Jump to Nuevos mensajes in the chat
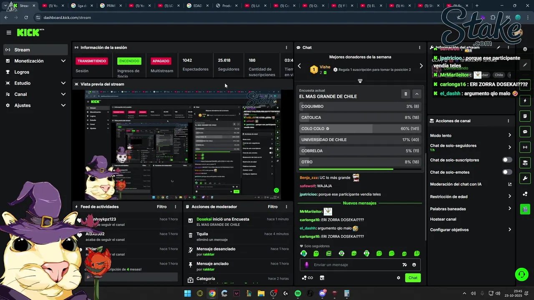The image size is (534, 300). 360,203
